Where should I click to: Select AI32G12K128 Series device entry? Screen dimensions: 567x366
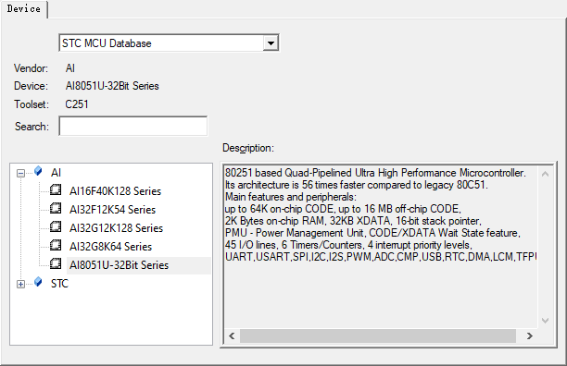point(116,228)
